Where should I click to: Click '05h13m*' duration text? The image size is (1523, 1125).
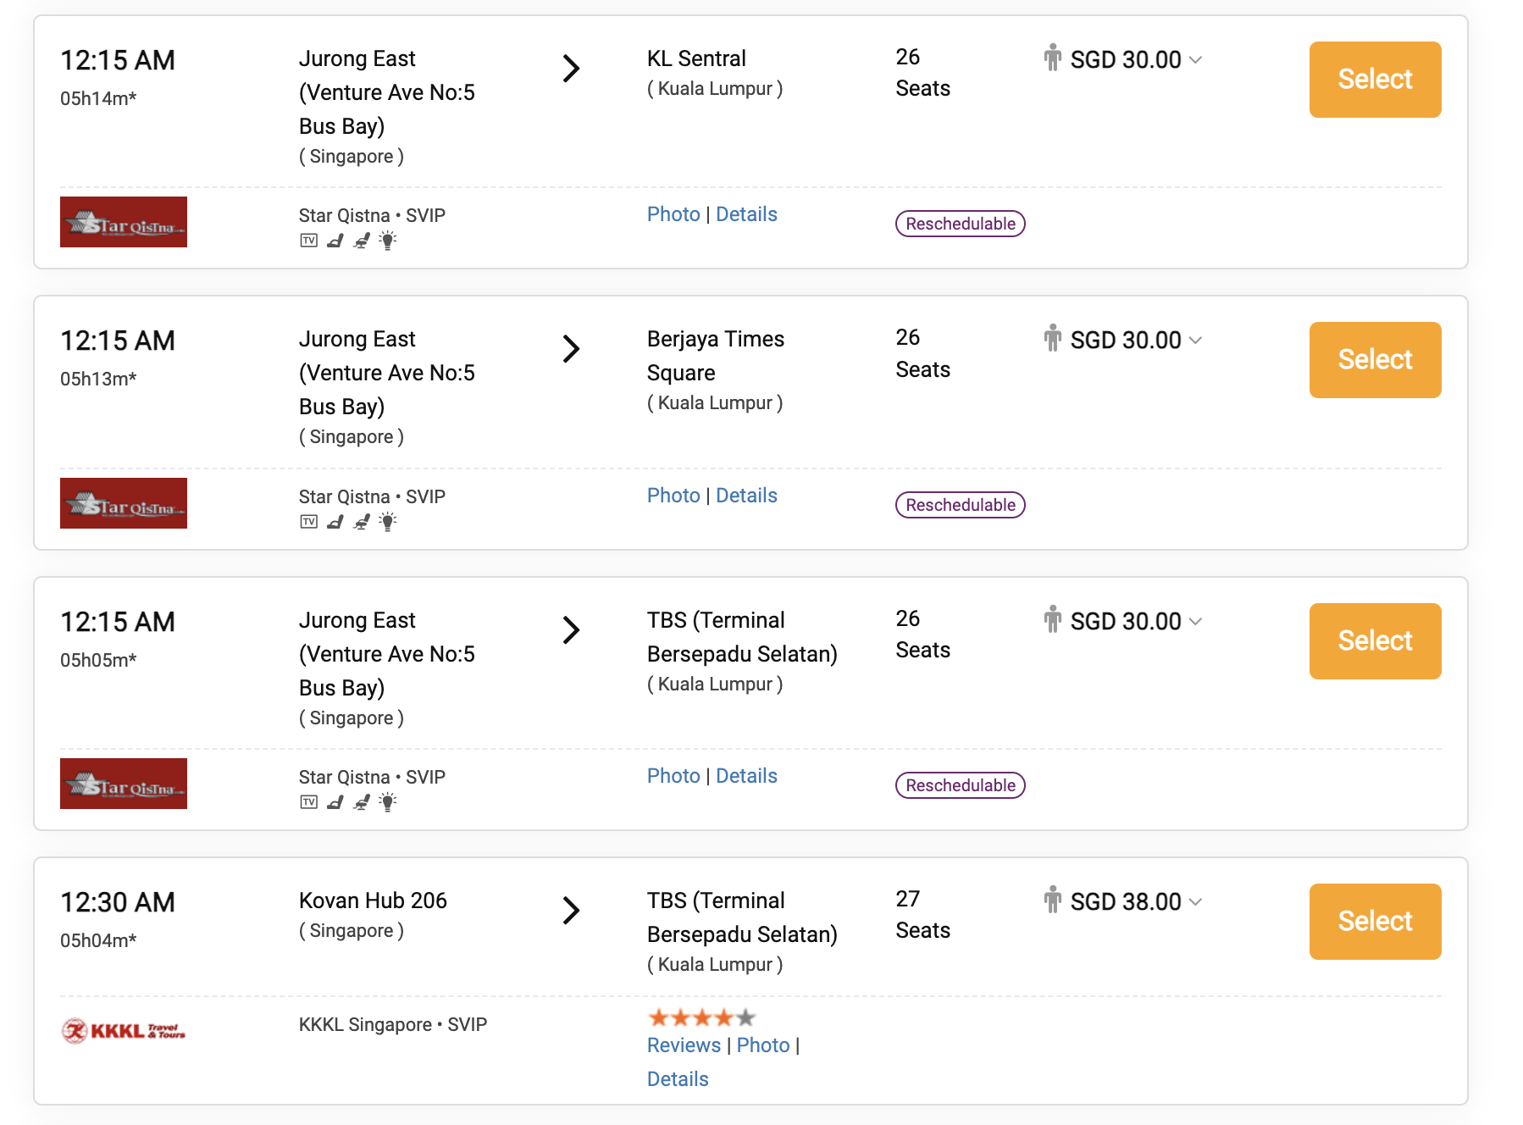pyautogui.click(x=98, y=379)
